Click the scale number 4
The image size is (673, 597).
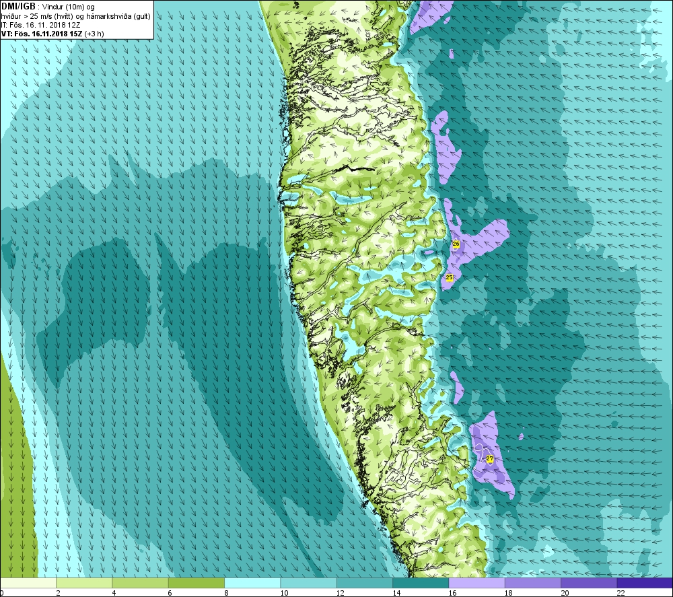click(x=114, y=593)
